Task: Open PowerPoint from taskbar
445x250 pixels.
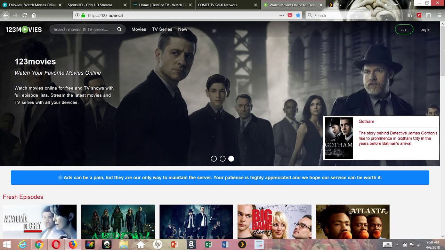Action: pyautogui.click(x=175, y=244)
